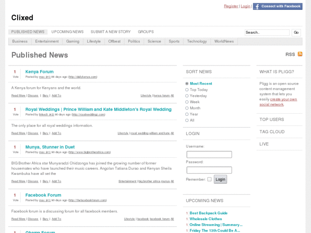The image size is (311, 233).
Task: Open Friday The 13th upcoming story
Action: [215, 230]
